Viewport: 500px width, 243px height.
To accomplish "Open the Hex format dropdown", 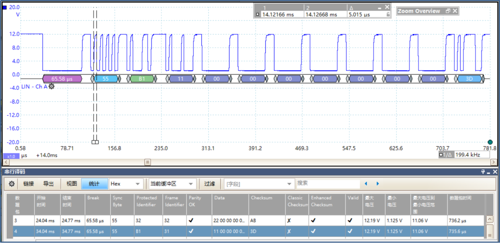I will coord(126,184).
